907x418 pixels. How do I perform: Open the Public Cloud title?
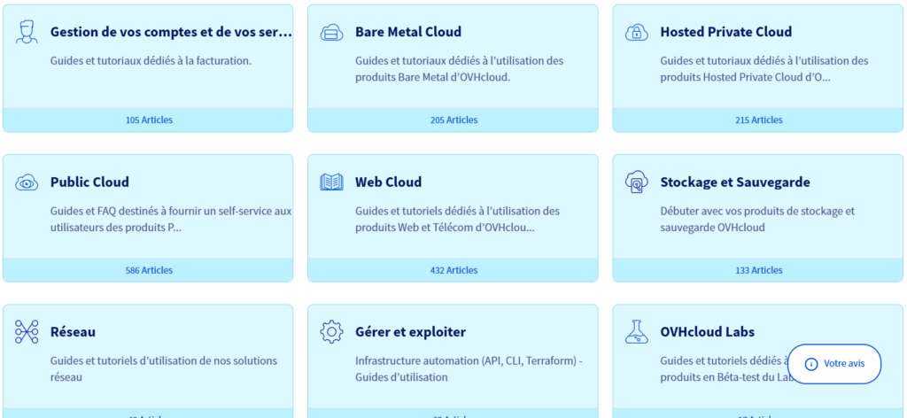coord(89,182)
